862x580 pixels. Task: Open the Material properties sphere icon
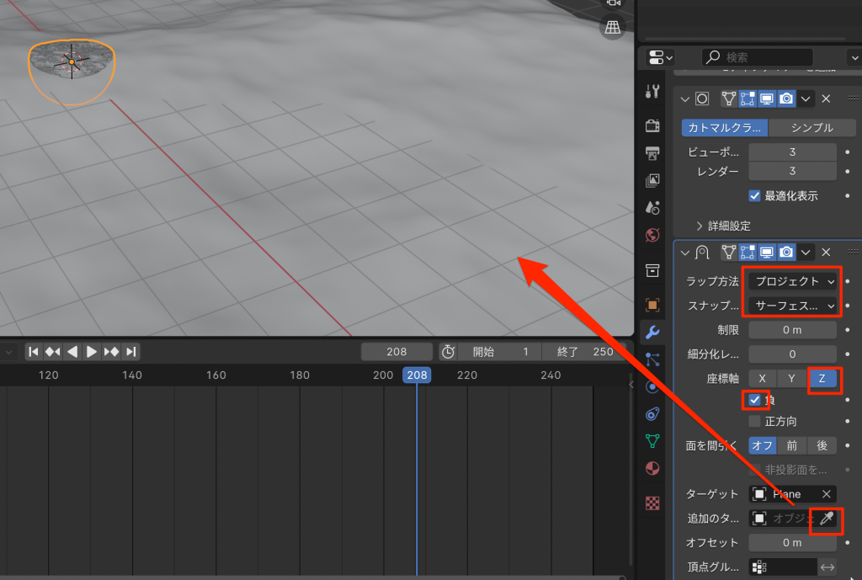(652, 468)
